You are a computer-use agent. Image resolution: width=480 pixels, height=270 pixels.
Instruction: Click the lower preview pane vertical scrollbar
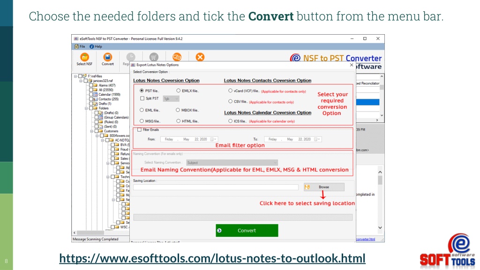tap(380, 200)
